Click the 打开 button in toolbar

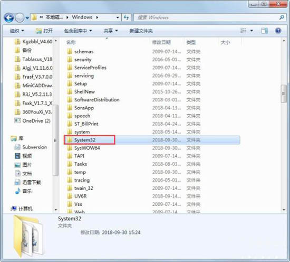click(44, 31)
